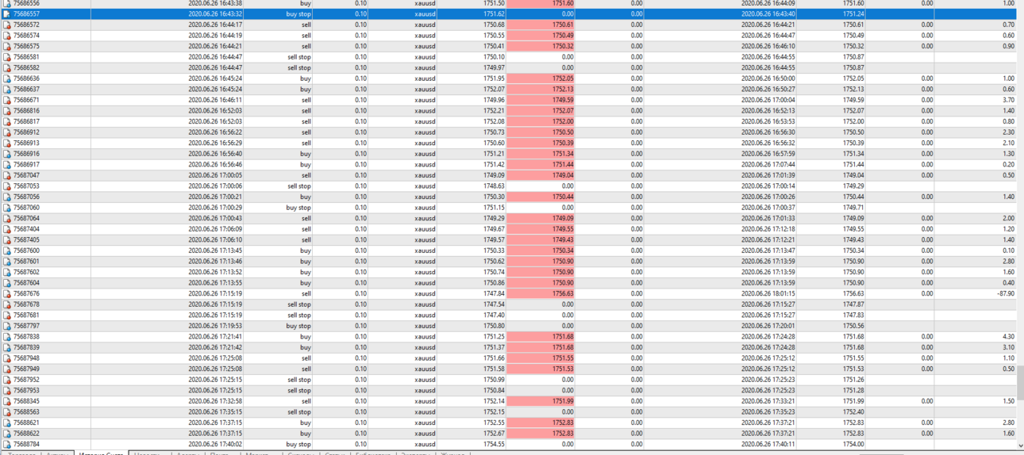Click ticket number 75687681
Image resolution: width=1024 pixels, height=455 pixels.
pyautogui.click(x=26, y=315)
